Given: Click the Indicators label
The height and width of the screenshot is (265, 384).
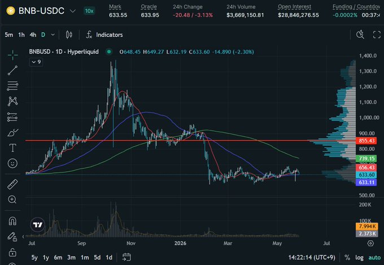Looking at the screenshot, I should point(109,35).
